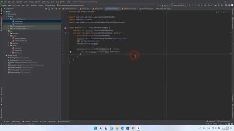Toggle the Device Manager side button
This screenshot has width=234, height=131.
[233, 23]
